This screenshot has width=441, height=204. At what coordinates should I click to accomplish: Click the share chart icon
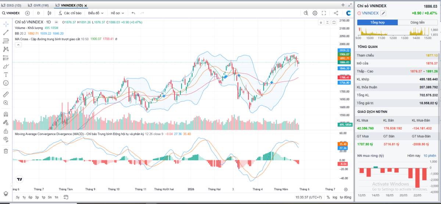click(x=336, y=13)
